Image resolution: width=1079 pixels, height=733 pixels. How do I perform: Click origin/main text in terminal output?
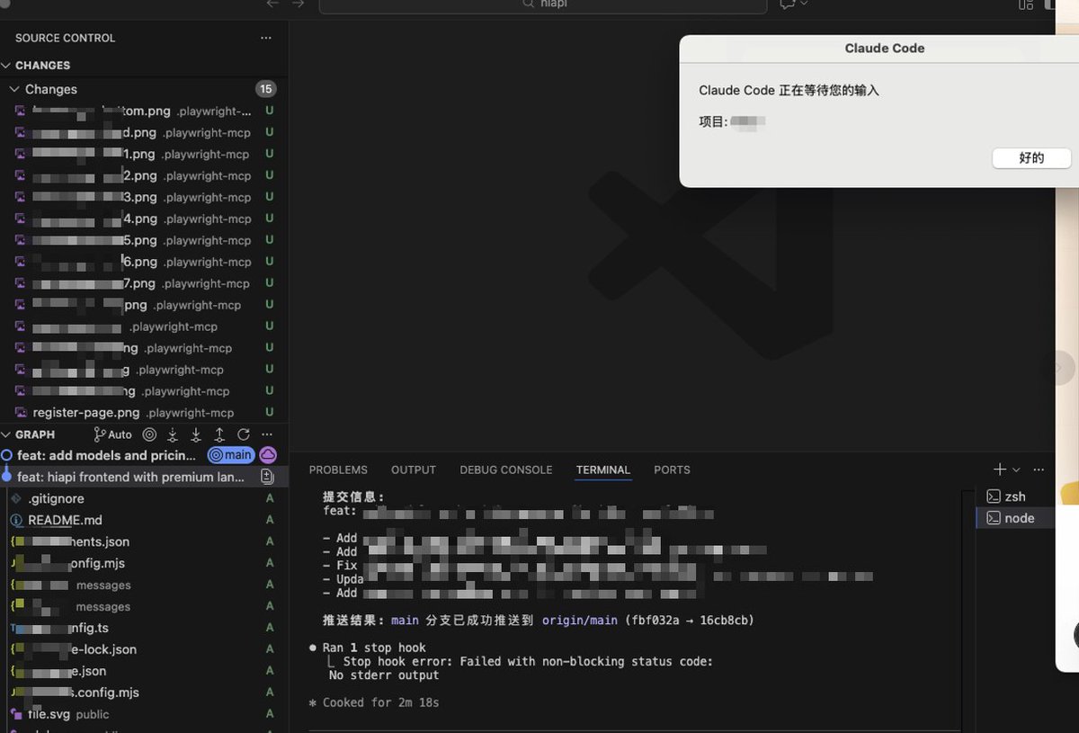pos(579,621)
